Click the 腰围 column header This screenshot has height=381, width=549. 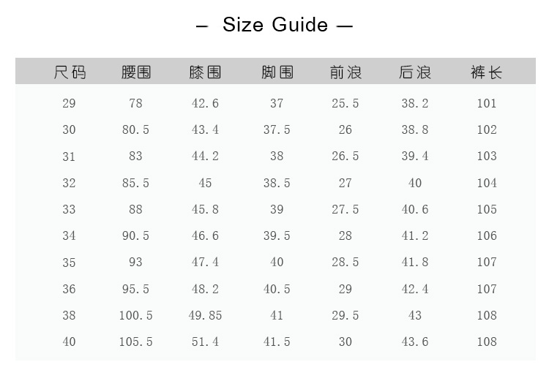coord(136,72)
